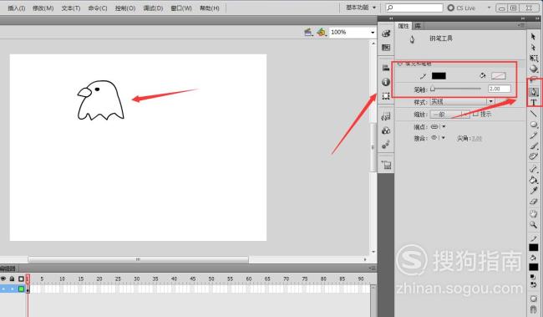
Task: Open the 样式 stroke style dropdown
Action: coord(462,101)
